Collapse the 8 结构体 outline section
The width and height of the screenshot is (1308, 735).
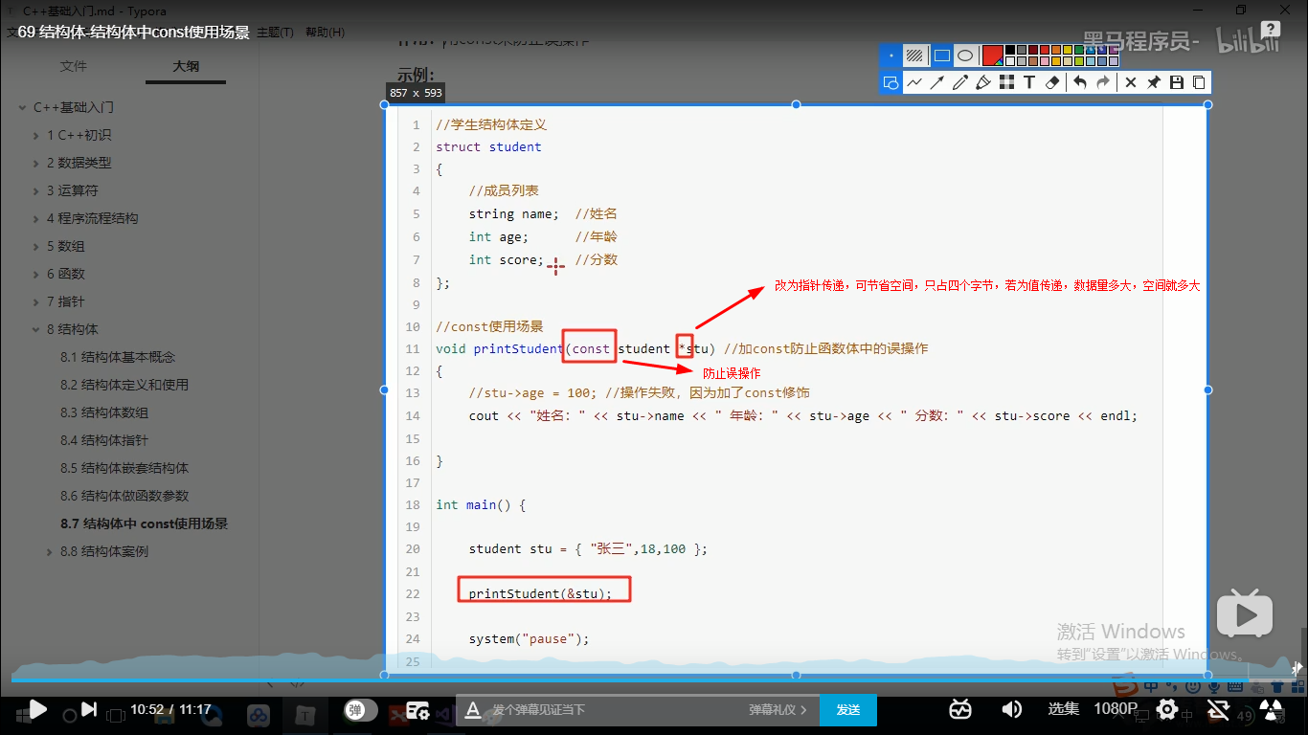point(36,329)
